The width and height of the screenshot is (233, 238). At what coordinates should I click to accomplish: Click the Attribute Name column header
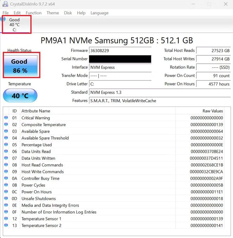pyautogui.click(x=36, y=111)
